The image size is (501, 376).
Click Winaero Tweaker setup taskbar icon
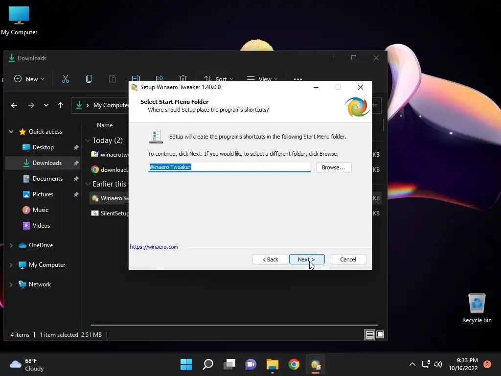coord(316,364)
